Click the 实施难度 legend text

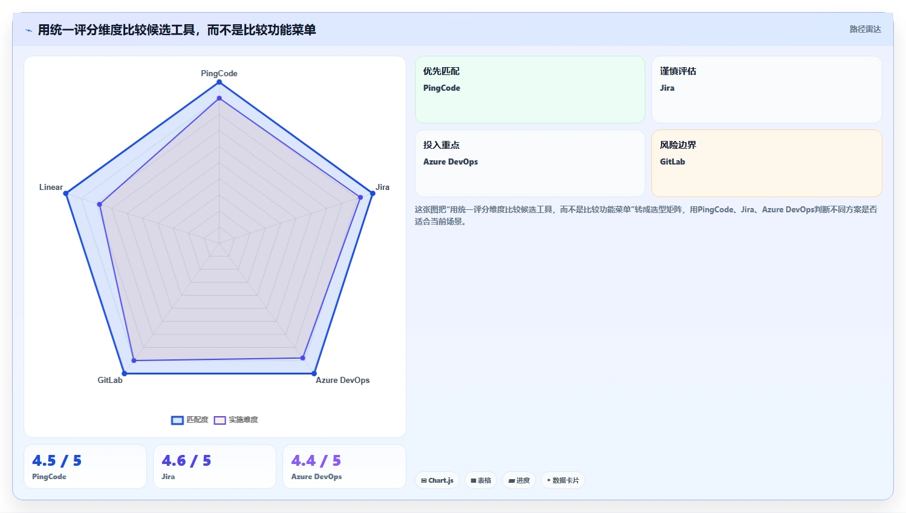243,420
